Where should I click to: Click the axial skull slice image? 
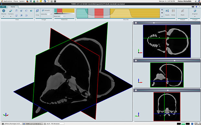pyautogui.click(x=167, y=41)
